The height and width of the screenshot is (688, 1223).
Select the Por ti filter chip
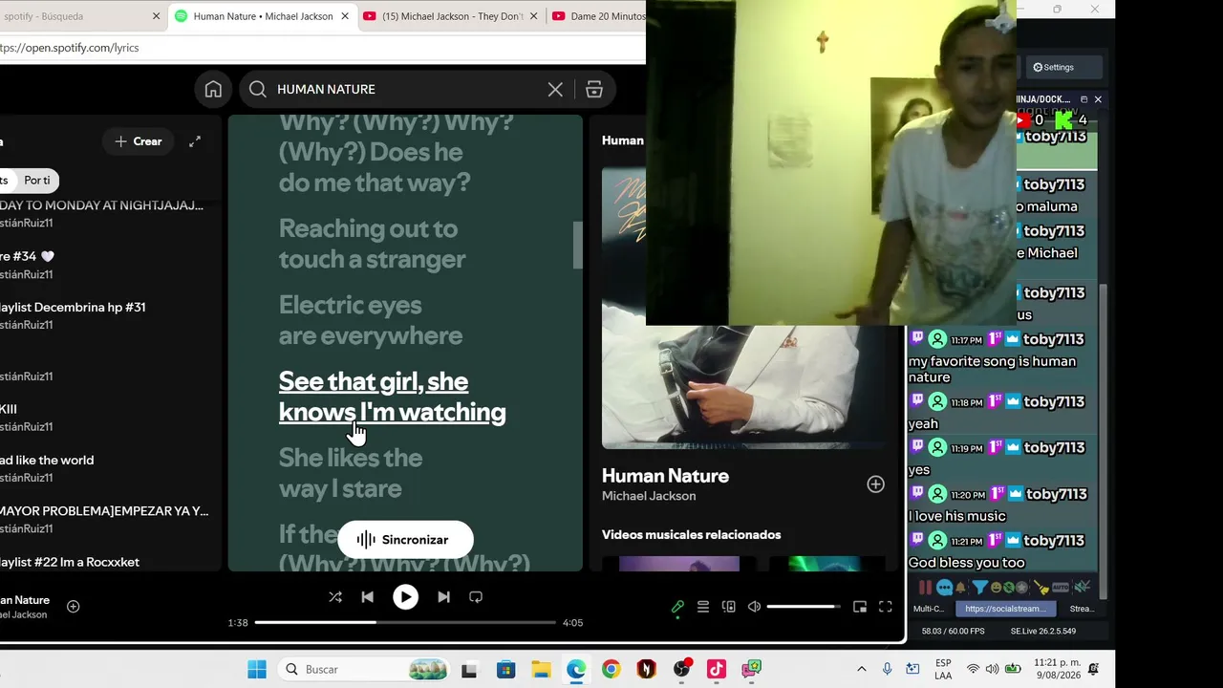click(37, 181)
